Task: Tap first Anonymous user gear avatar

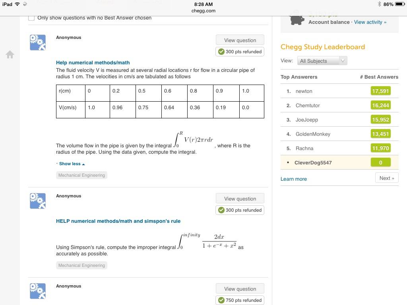Action: tap(38, 42)
